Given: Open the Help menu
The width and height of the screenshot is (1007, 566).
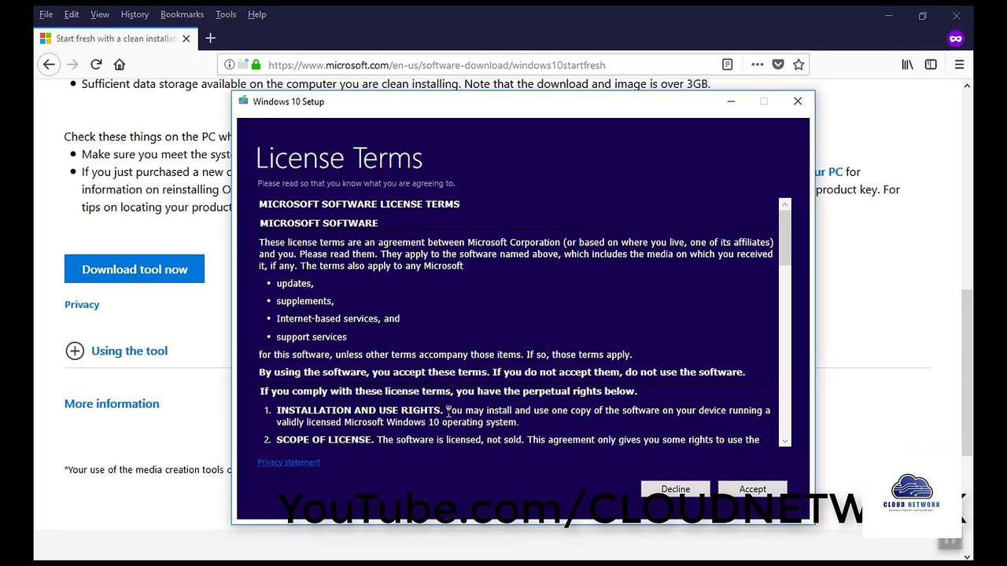Looking at the screenshot, I should point(256,14).
